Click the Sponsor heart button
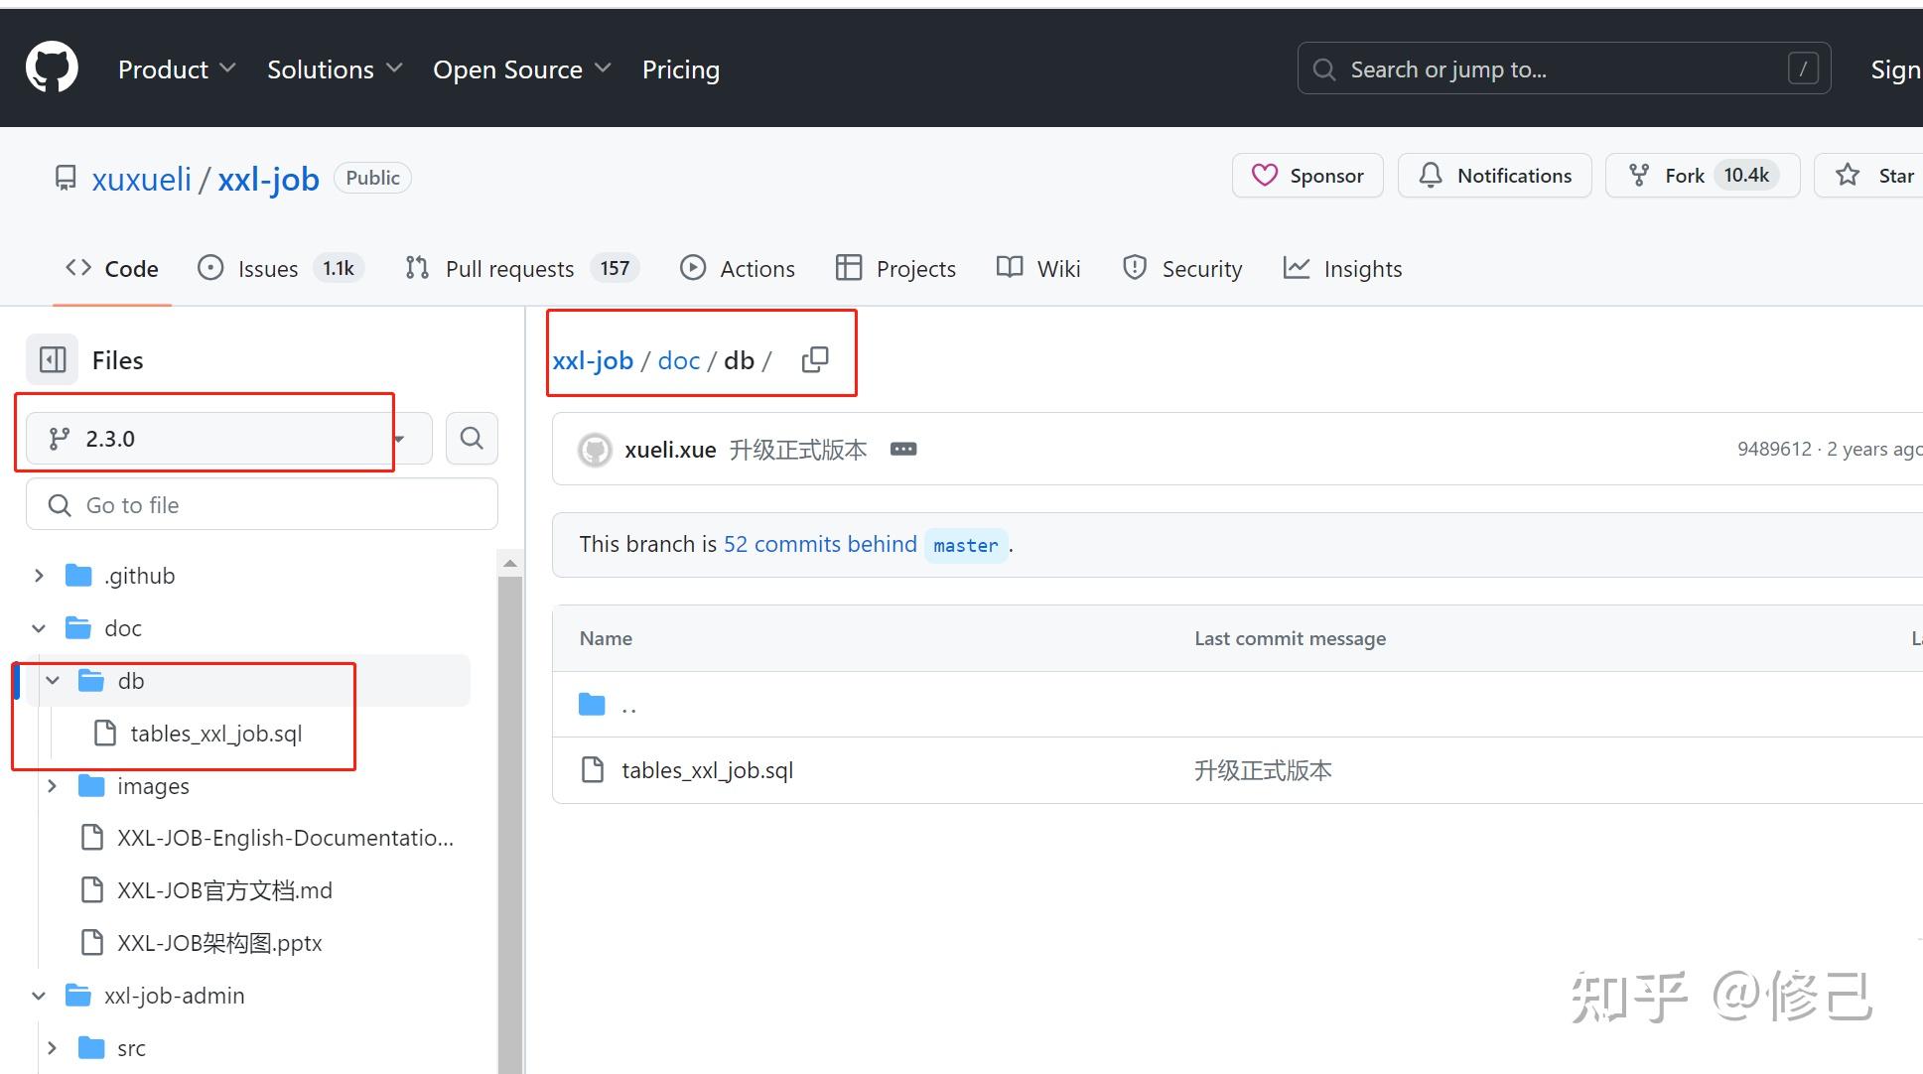 (x=1306, y=176)
